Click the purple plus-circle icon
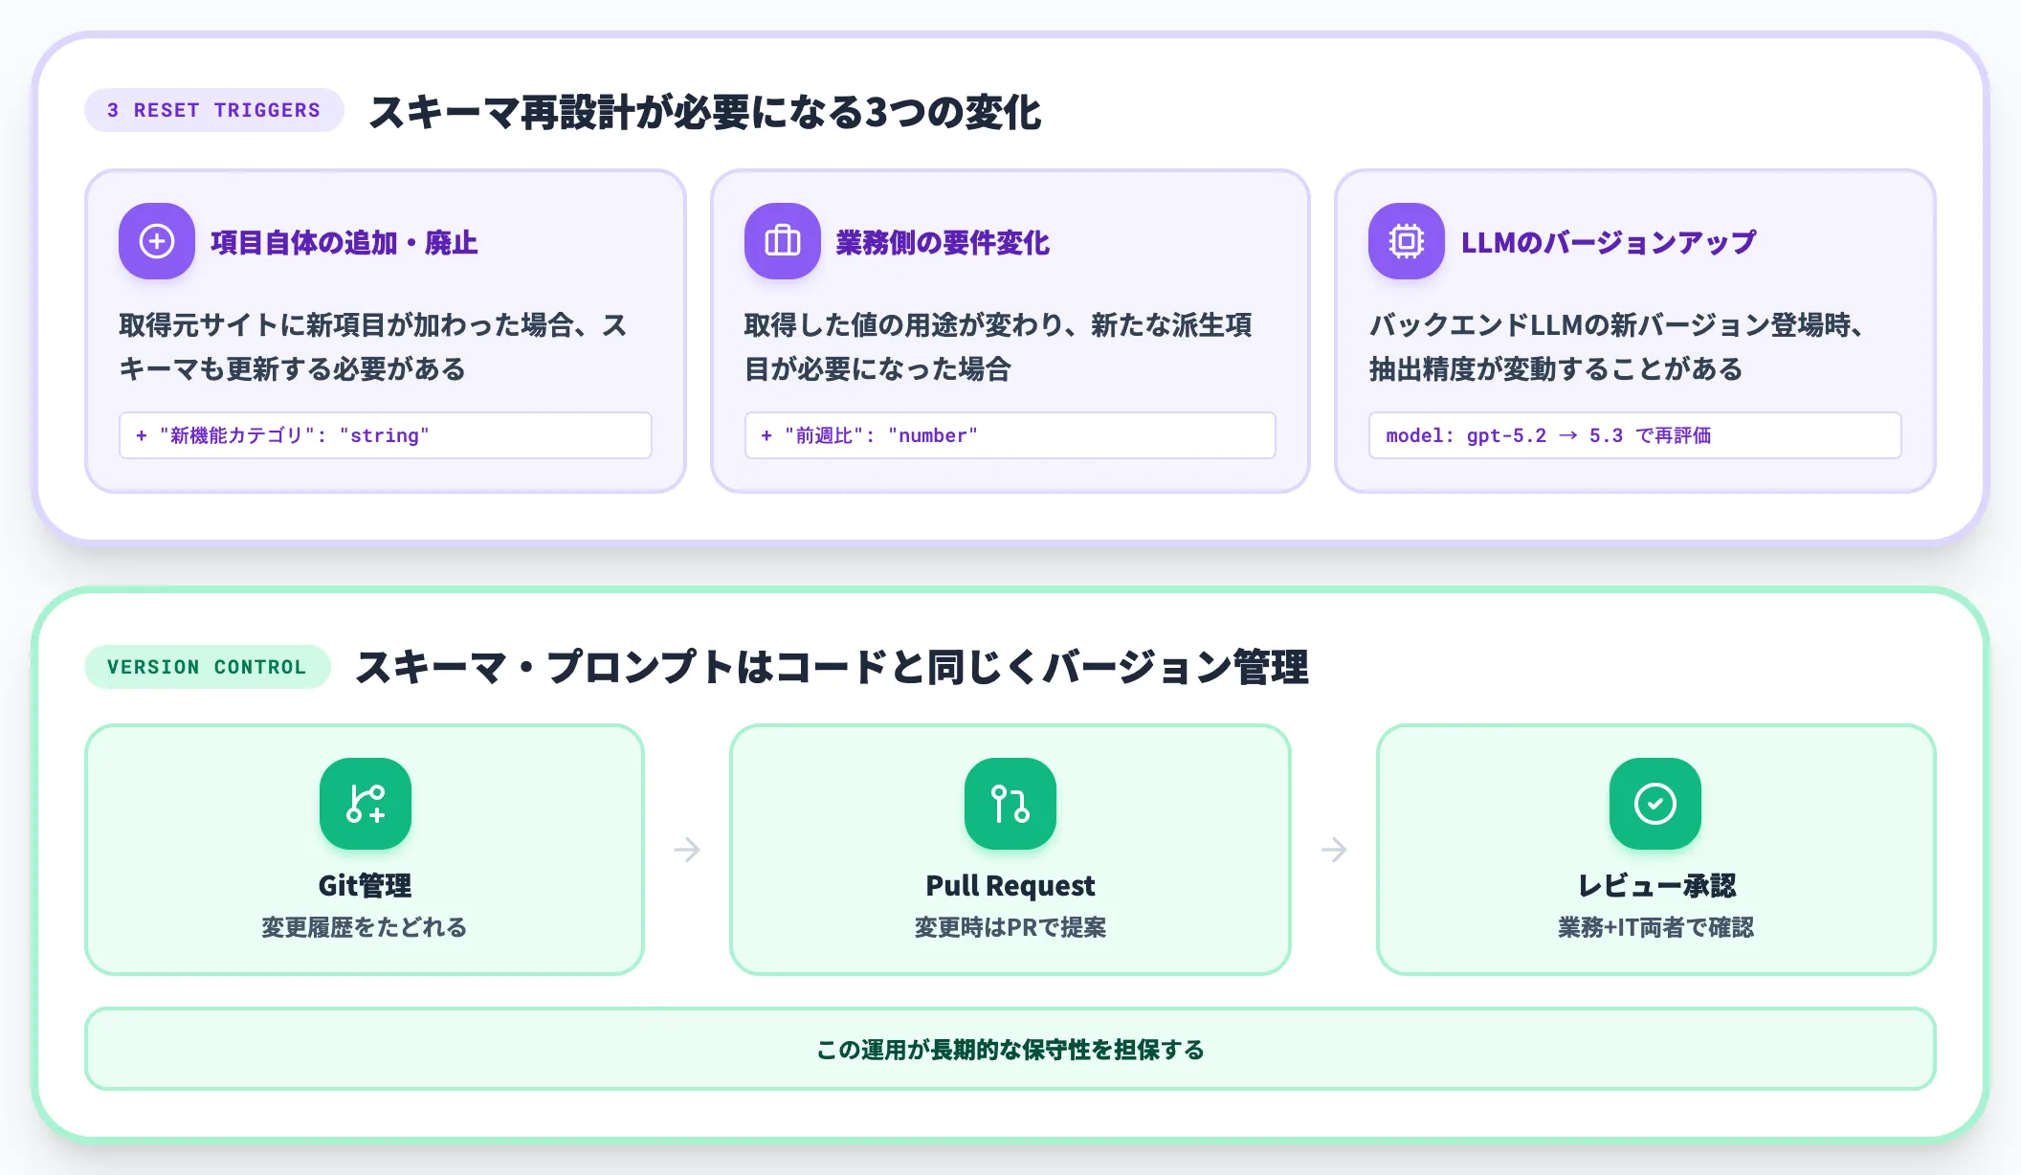Screen dimensions: 2021x1175 point(157,241)
